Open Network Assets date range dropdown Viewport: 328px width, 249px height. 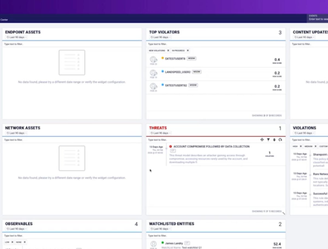coord(16,133)
